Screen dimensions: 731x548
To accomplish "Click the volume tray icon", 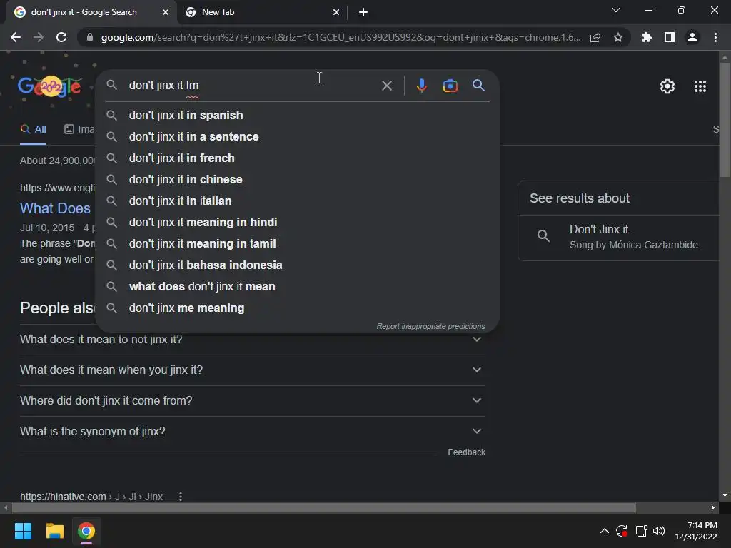I will click(x=659, y=531).
